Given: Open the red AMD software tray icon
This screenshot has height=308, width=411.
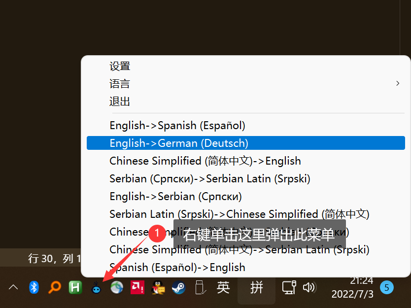Looking at the screenshot, I should point(137,287).
